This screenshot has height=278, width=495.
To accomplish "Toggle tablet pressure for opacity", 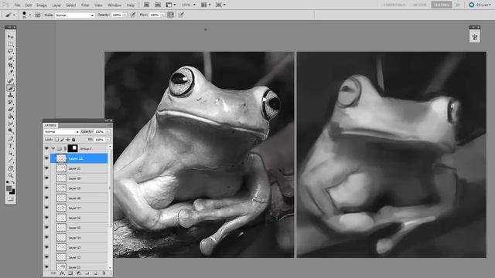I will coord(133,15).
